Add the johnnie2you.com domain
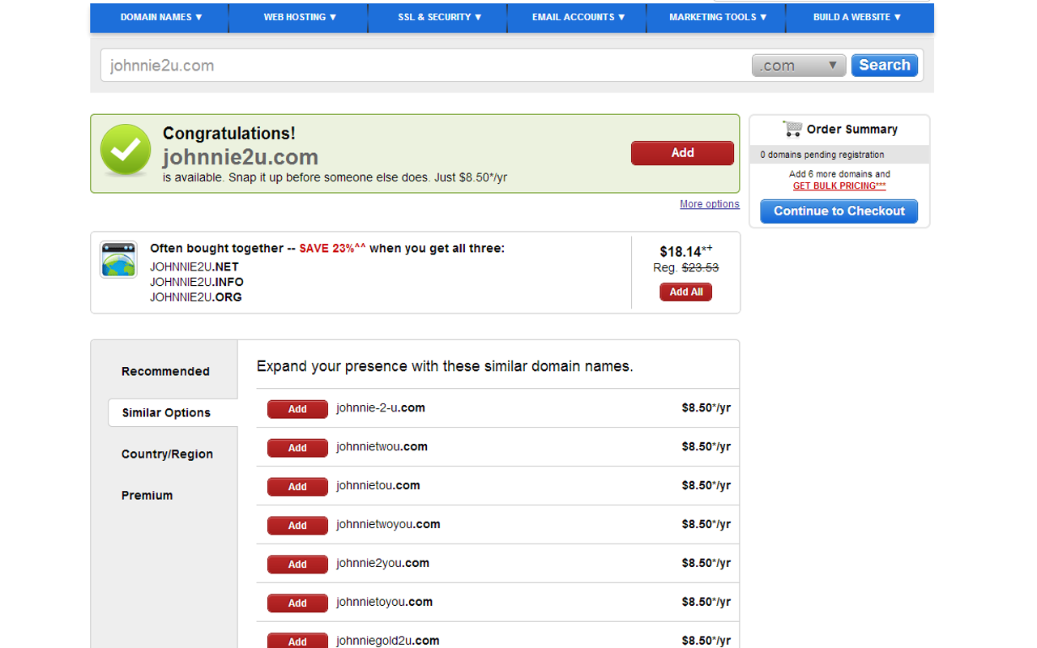 [x=297, y=564]
